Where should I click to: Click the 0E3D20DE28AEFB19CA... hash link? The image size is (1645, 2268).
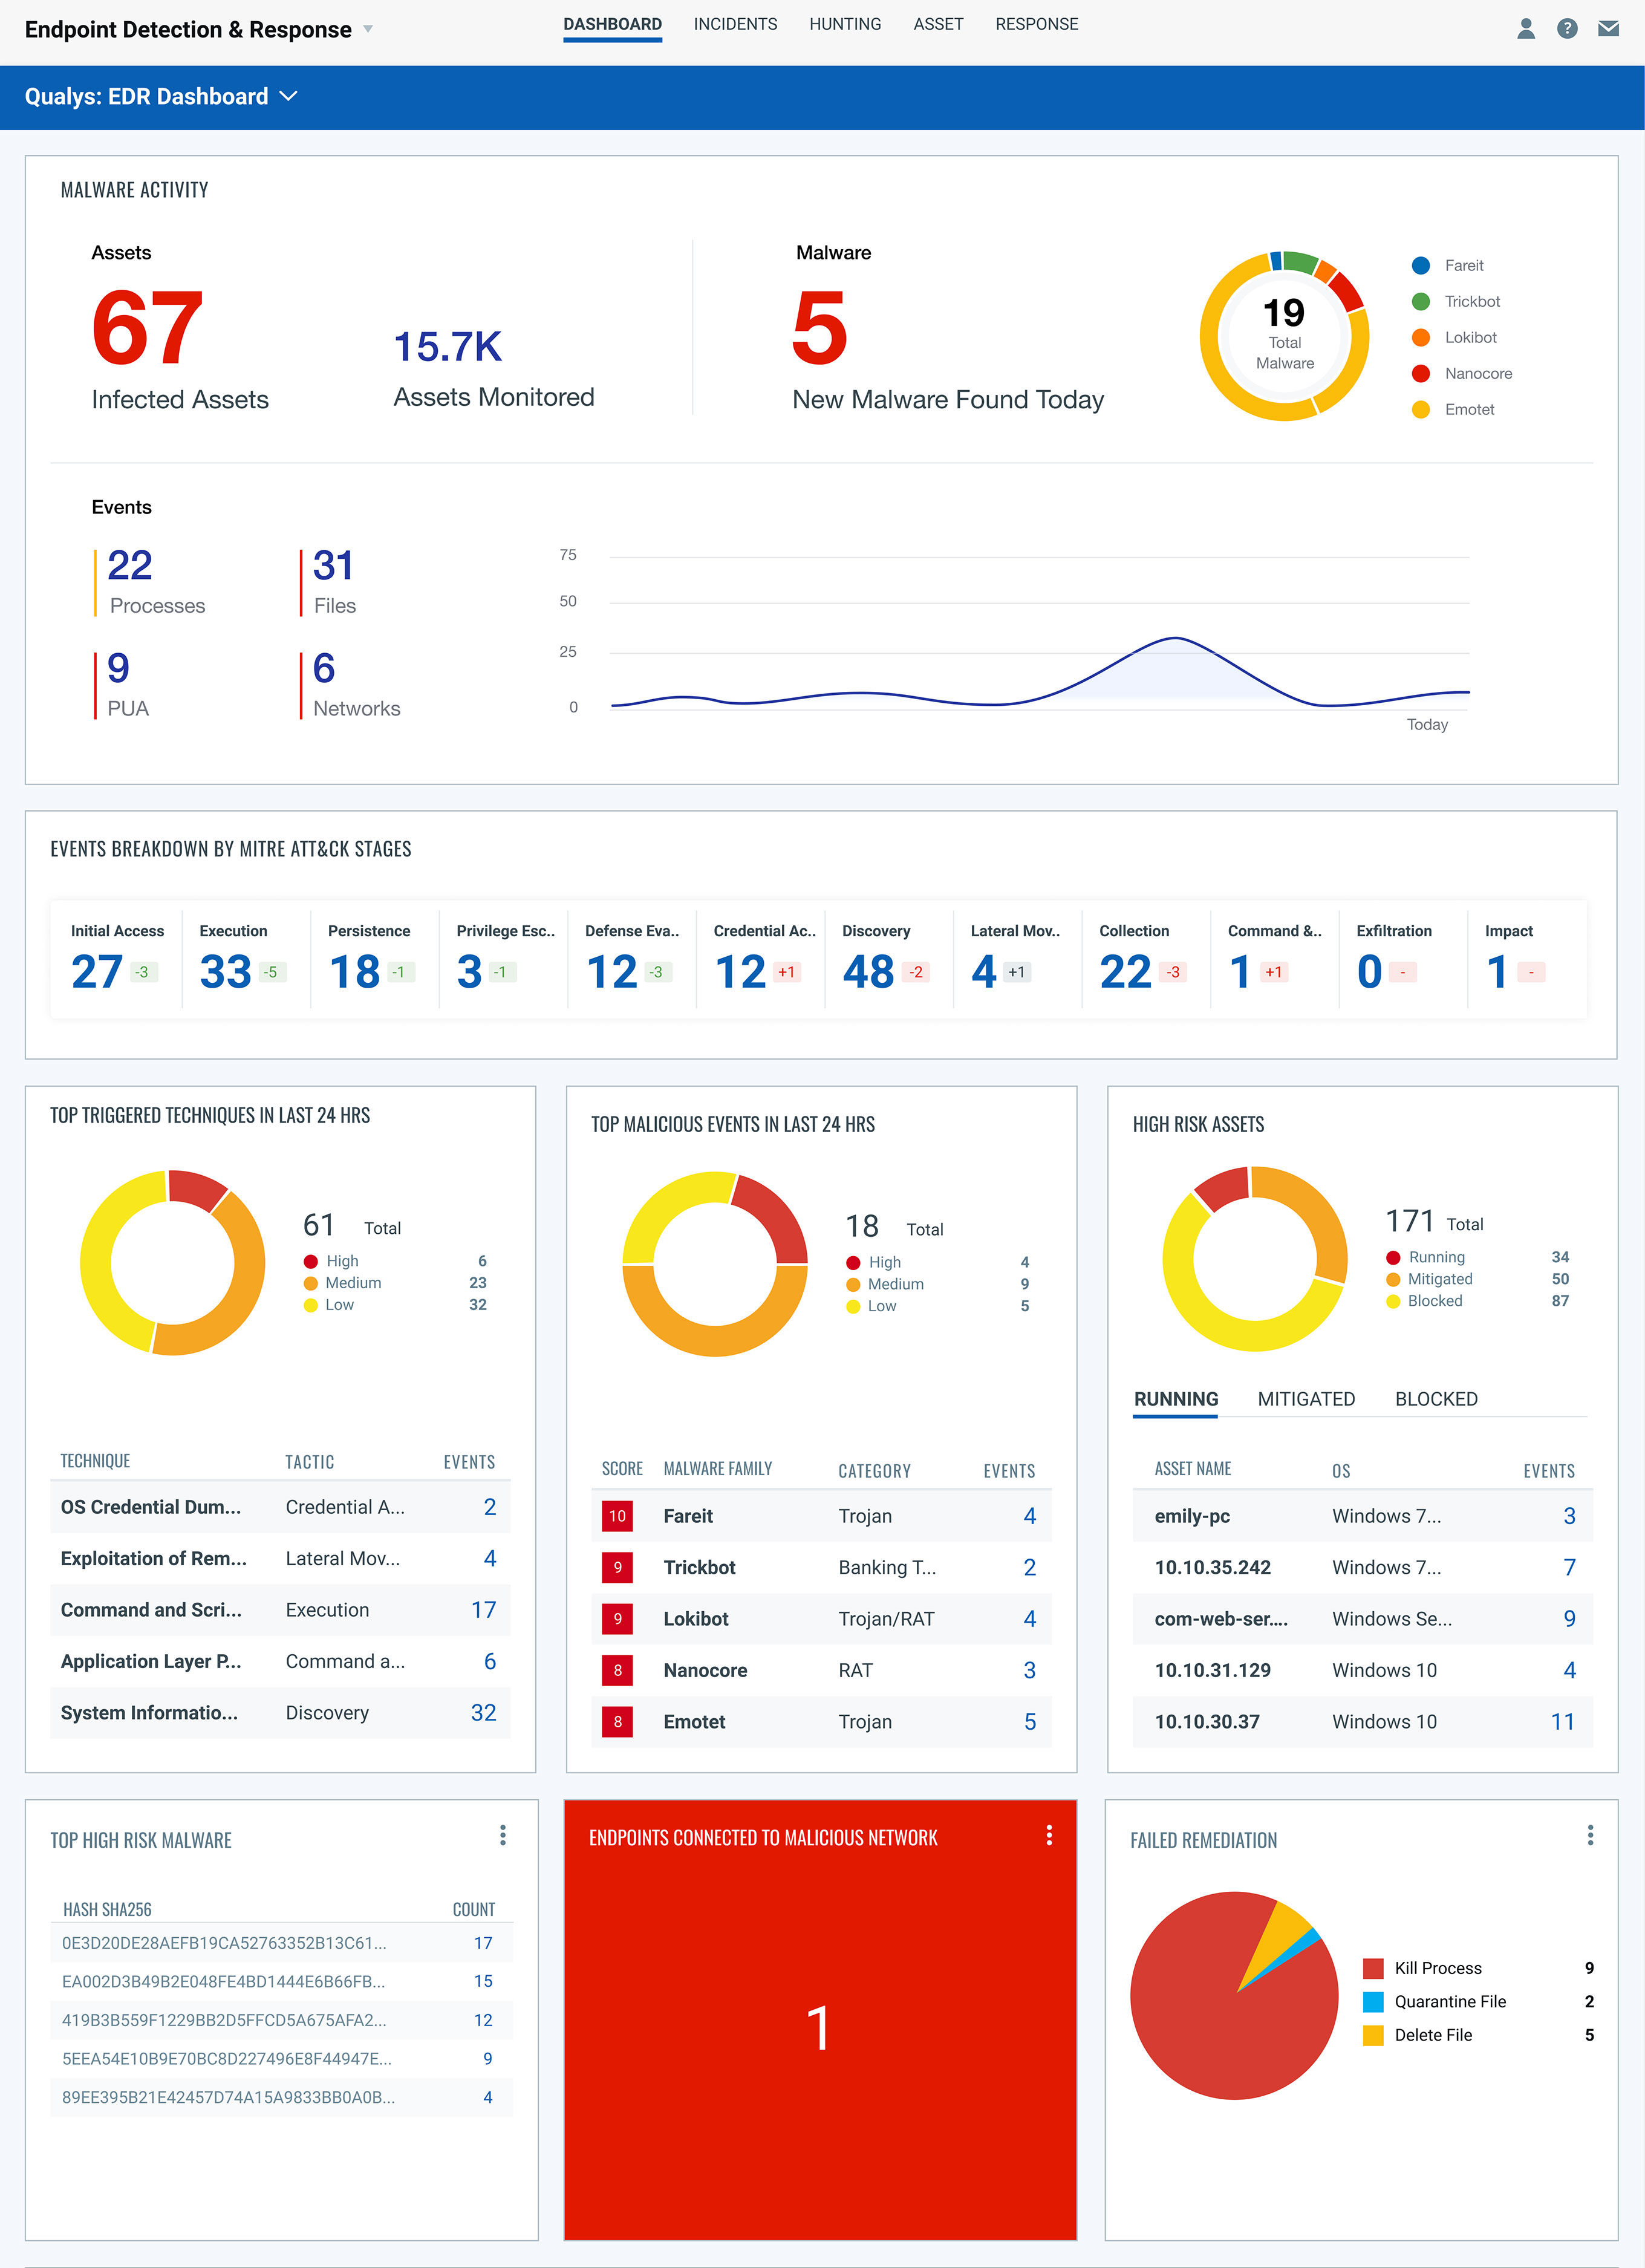224,1943
